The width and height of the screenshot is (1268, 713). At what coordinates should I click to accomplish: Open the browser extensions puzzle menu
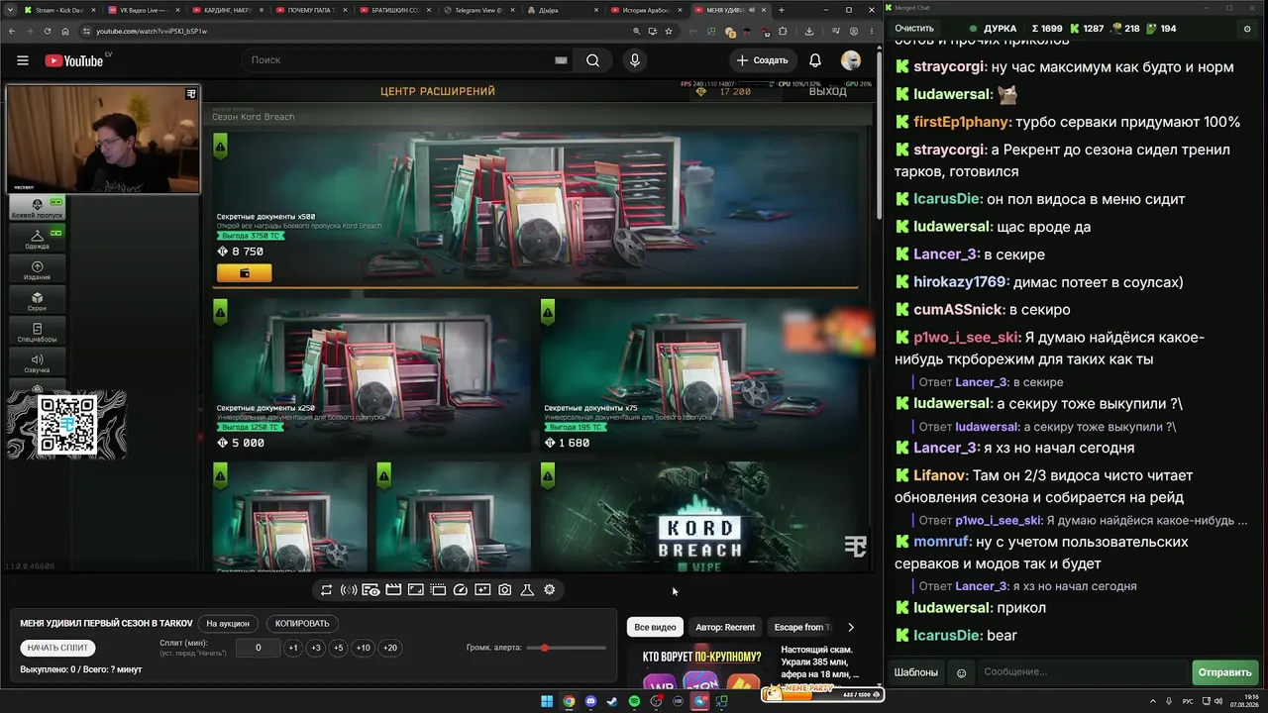(783, 31)
